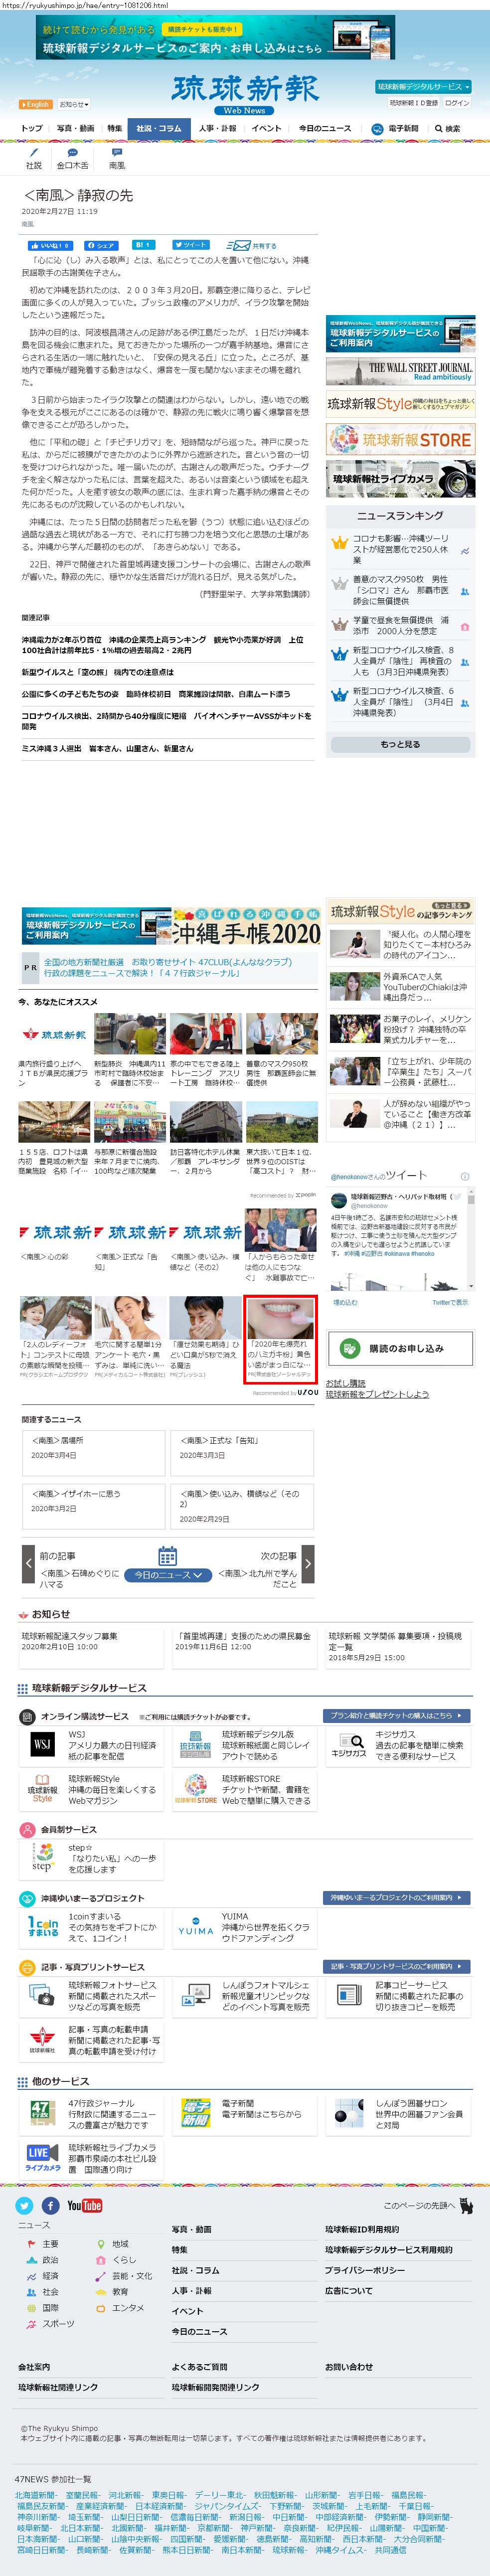Open footer 政治 news category

coord(50,2260)
